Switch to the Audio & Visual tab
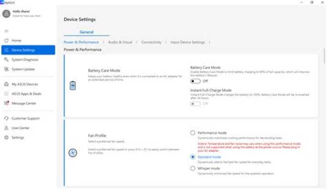 point(120,42)
